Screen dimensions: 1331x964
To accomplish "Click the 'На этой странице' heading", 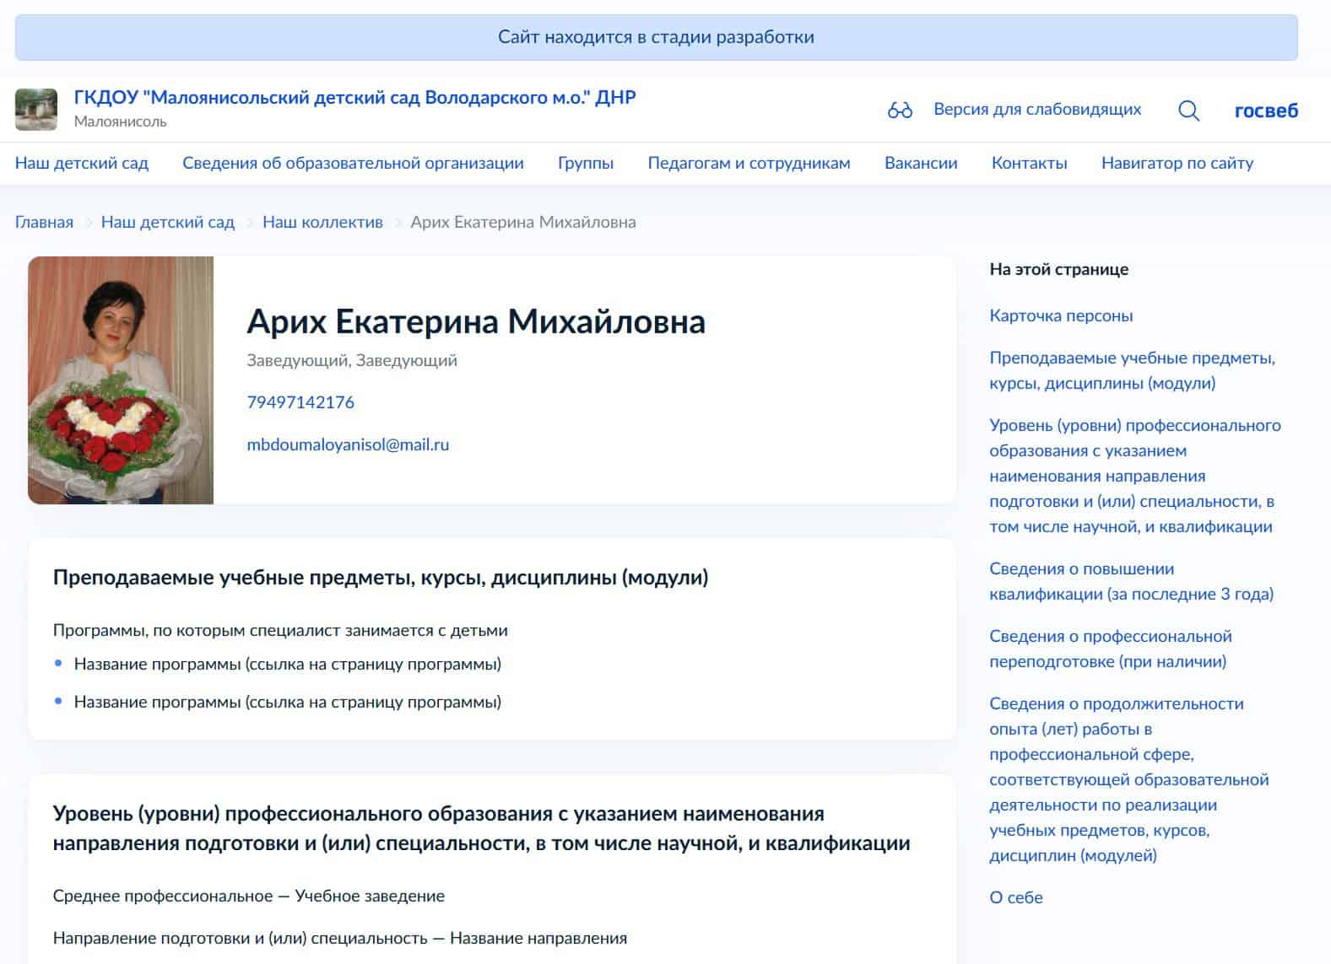I will pos(1058,269).
